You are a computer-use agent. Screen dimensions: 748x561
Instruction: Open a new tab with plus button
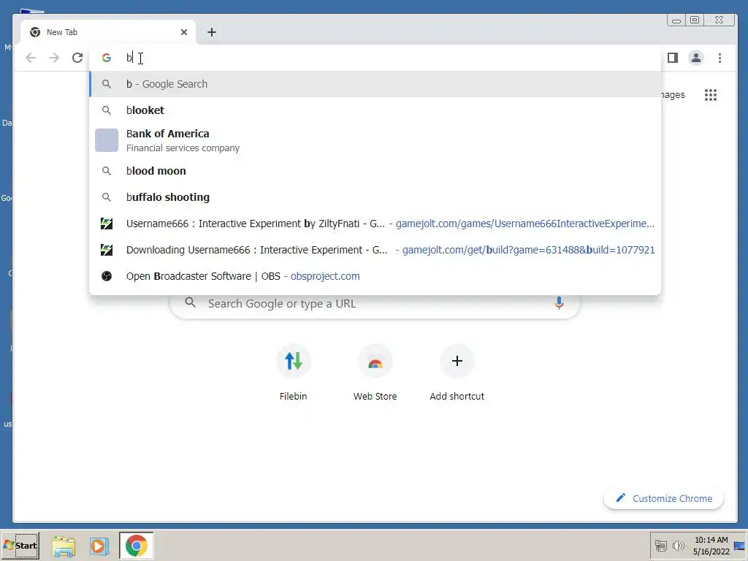click(x=212, y=32)
